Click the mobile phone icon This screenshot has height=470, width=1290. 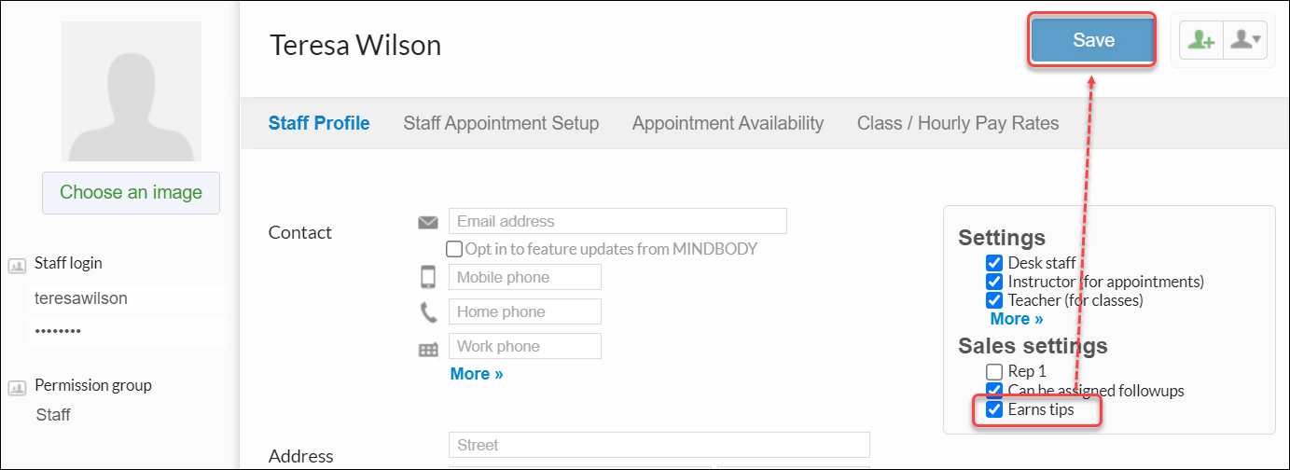click(428, 278)
